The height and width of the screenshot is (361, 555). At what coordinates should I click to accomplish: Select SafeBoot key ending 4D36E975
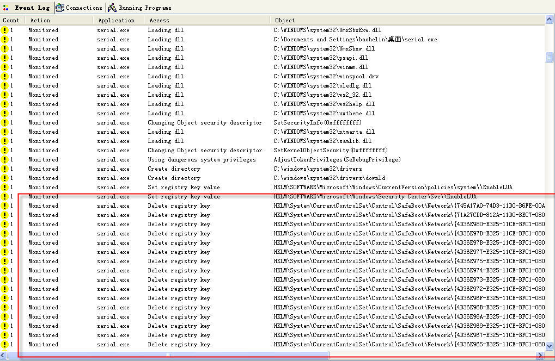click(x=409, y=261)
